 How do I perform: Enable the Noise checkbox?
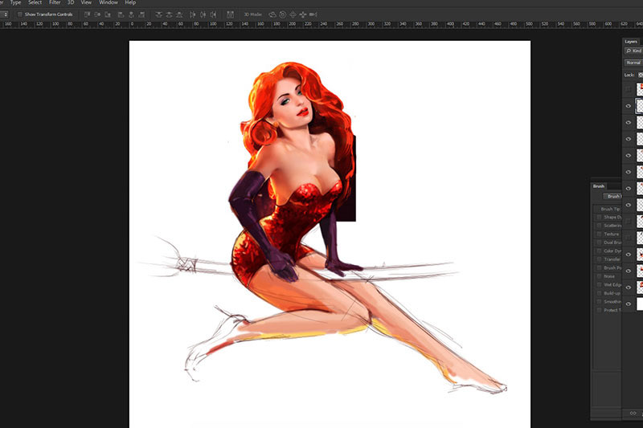(x=599, y=276)
